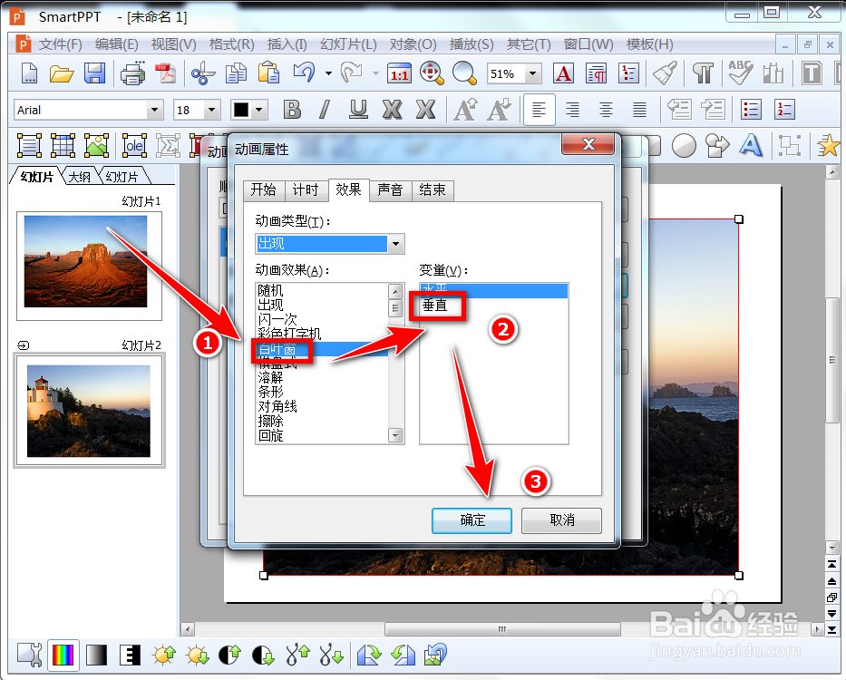Confirm with 确定 button
The height and width of the screenshot is (680, 846).
[x=472, y=520]
